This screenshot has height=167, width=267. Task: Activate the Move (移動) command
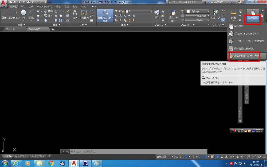pos(48,11)
